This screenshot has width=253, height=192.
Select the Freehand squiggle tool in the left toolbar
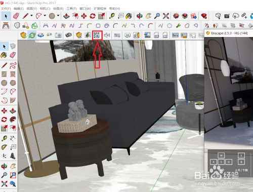tap(13, 65)
